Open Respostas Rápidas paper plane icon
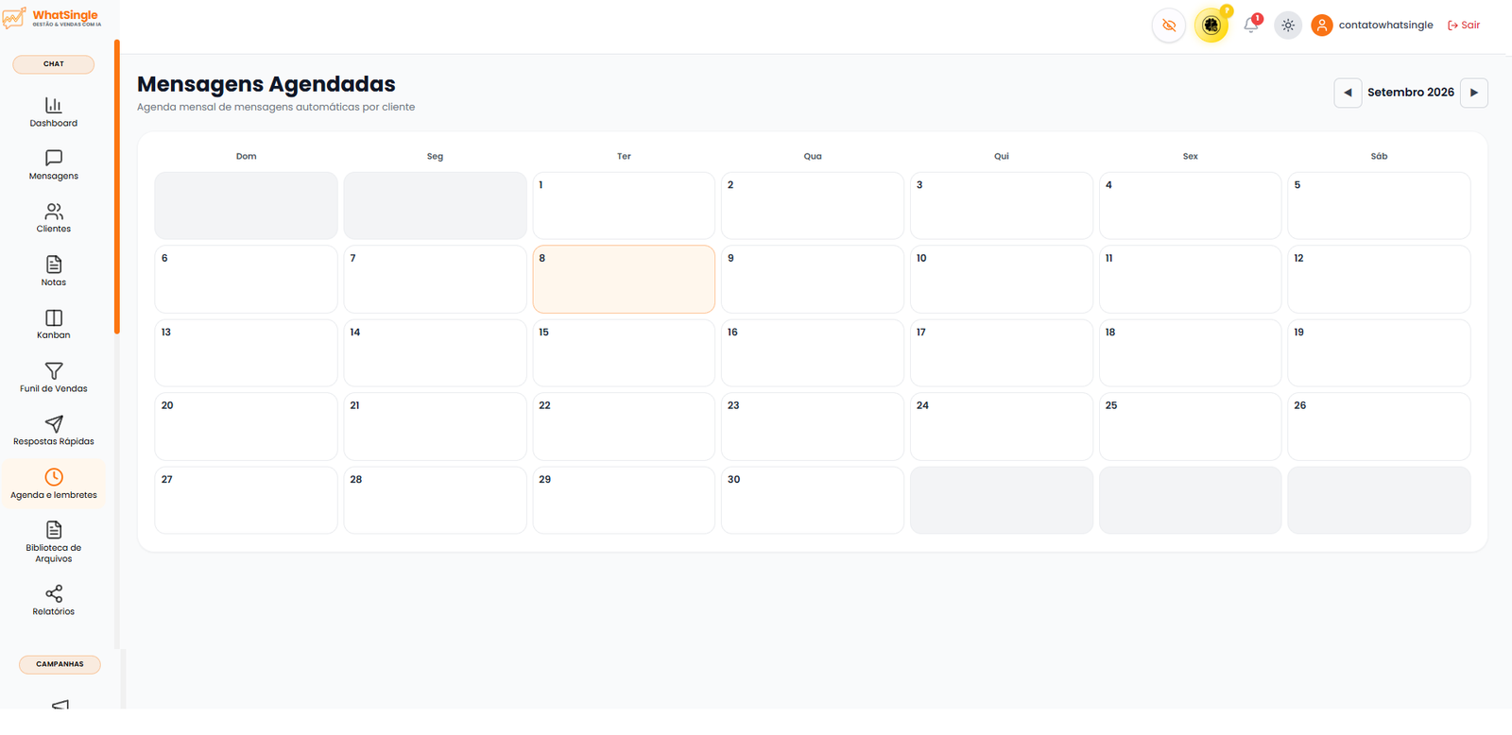Screen dimensions: 1512x735 pos(54,423)
